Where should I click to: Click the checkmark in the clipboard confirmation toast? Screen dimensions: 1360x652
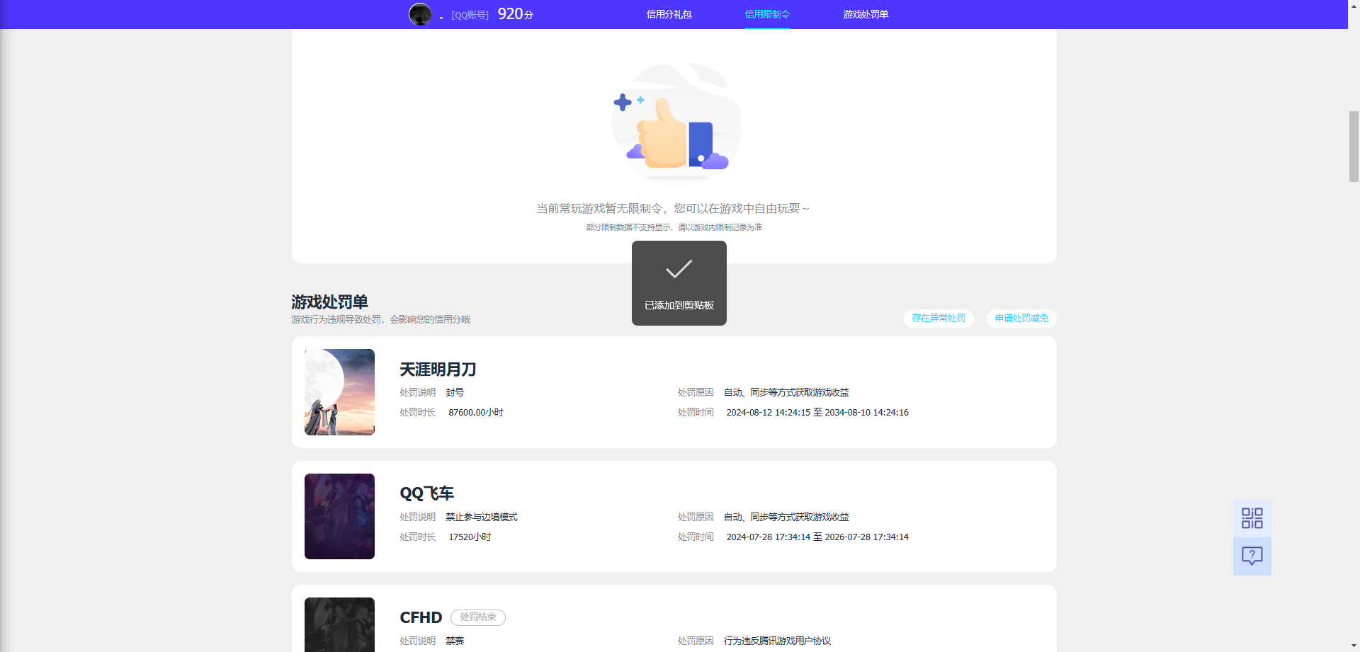tap(678, 268)
